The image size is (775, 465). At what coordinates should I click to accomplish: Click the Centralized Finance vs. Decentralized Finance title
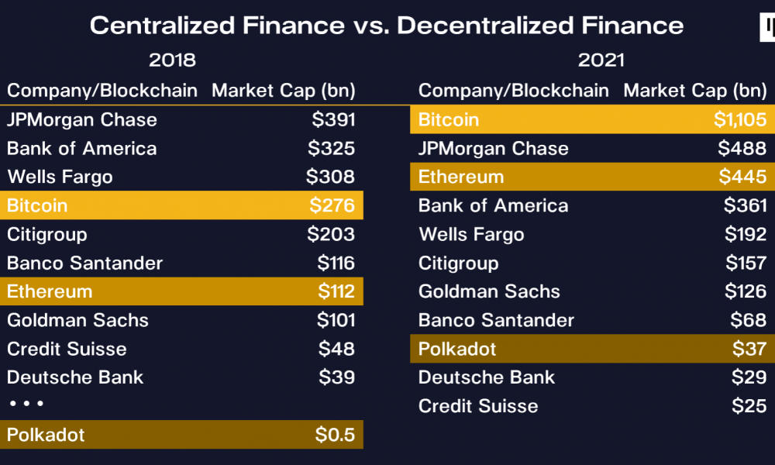point(387,26)
